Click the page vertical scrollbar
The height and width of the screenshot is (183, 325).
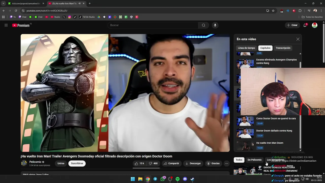point(323,43)
